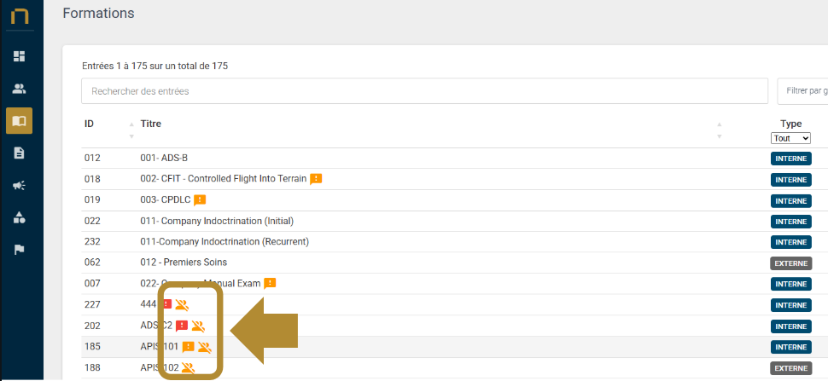Viewport: 828px width, 381px height.
Task: Click red alert icon on row 227
Action: [167, 304]
